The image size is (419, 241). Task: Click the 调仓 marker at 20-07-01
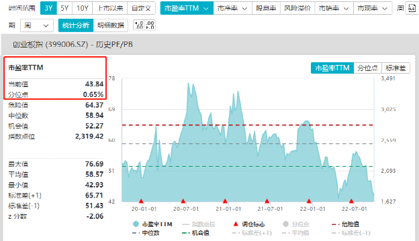pyautogui.click(x=183, y=201)
